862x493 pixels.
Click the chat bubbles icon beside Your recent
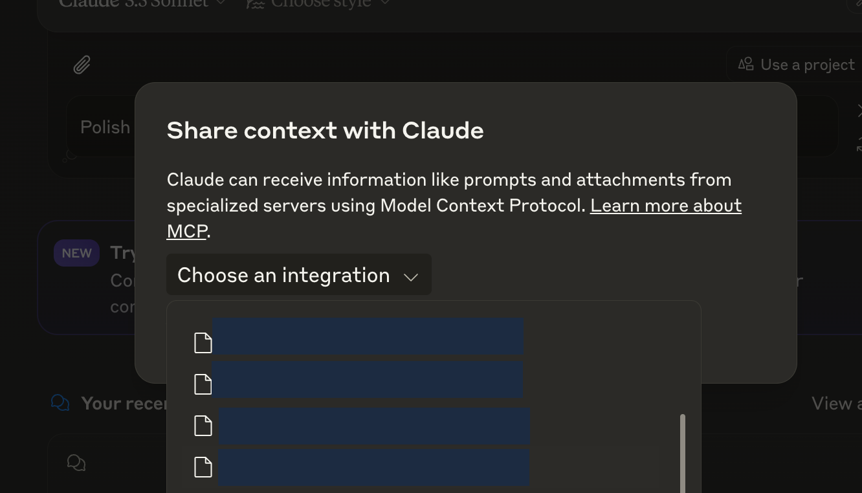point(60,403)
